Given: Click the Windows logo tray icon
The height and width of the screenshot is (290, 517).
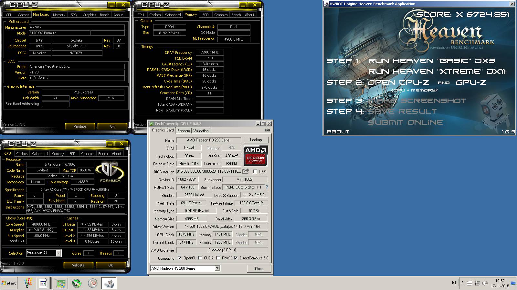Looking at the screenshot, I should pyautogui.click(x=470, y=283).
